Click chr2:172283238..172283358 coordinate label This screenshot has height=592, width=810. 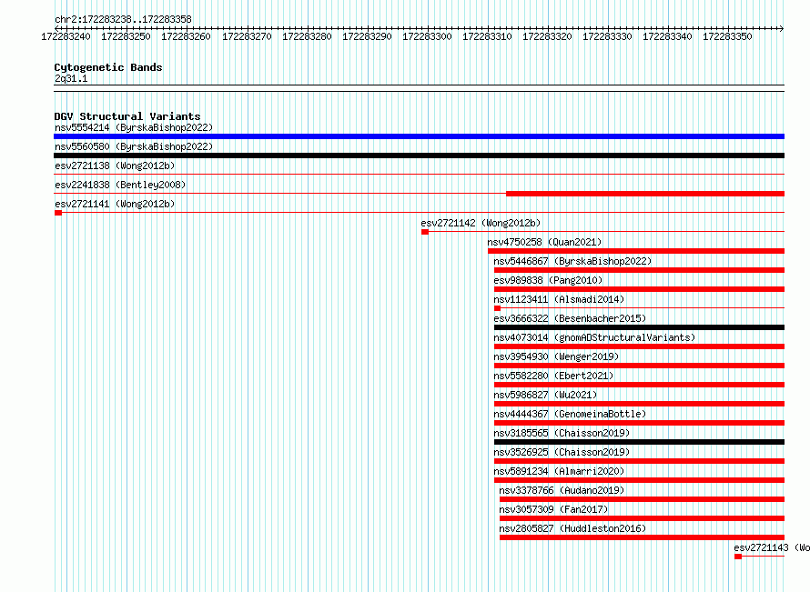coord(123,19)
